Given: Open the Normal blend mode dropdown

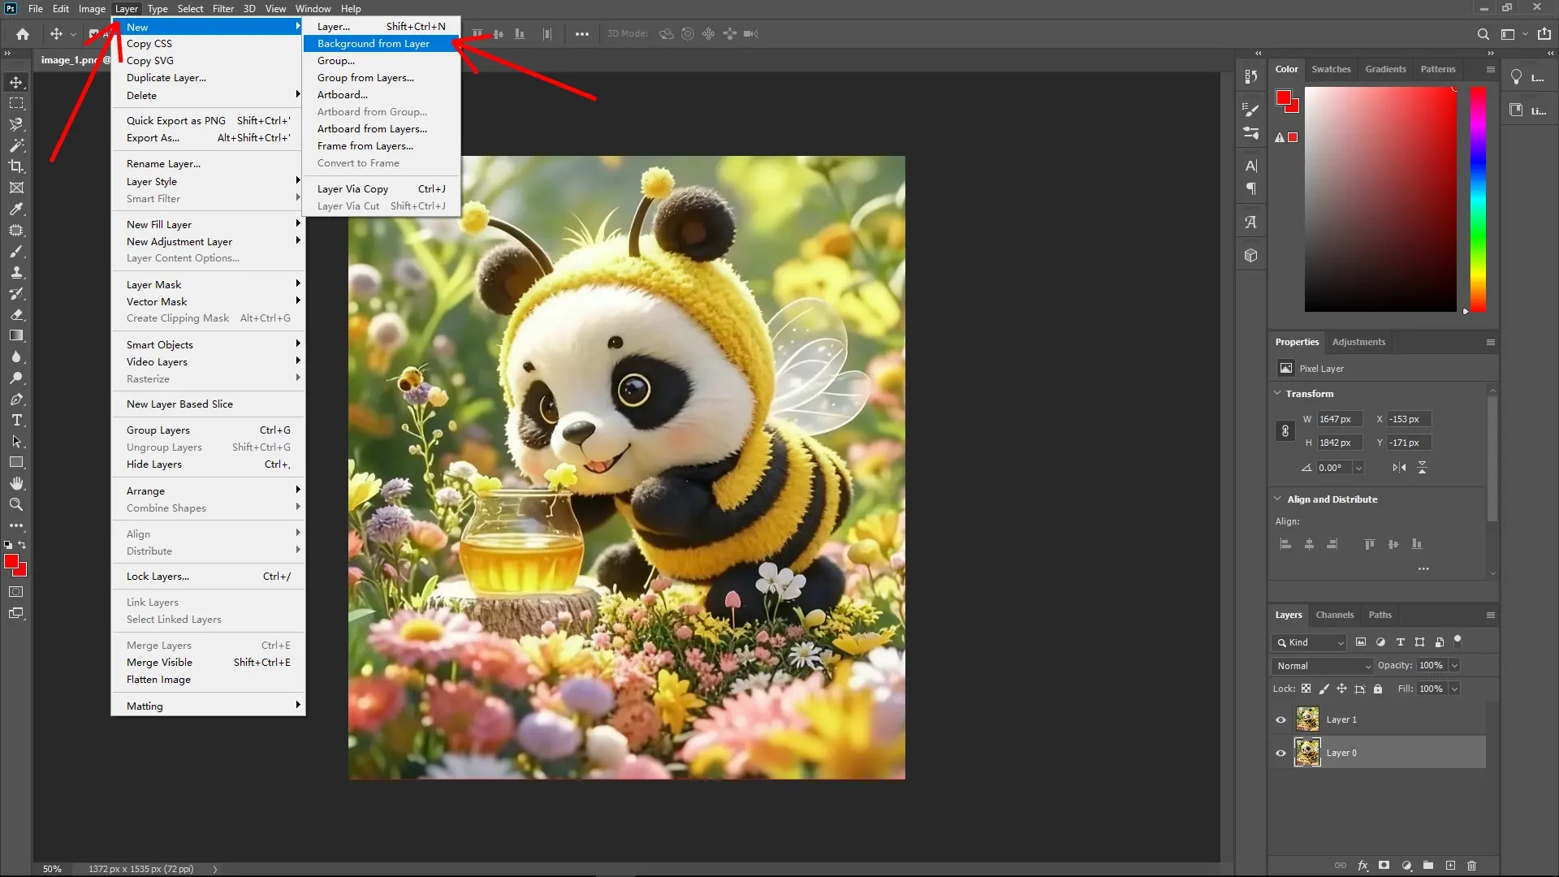Looking at the screenshot, I should [1321, 665].
